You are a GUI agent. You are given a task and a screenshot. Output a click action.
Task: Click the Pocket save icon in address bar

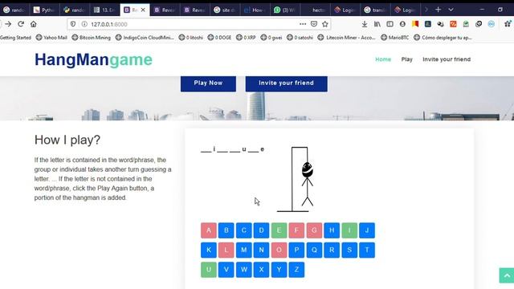pyautogui.click(x=314, y=24)
